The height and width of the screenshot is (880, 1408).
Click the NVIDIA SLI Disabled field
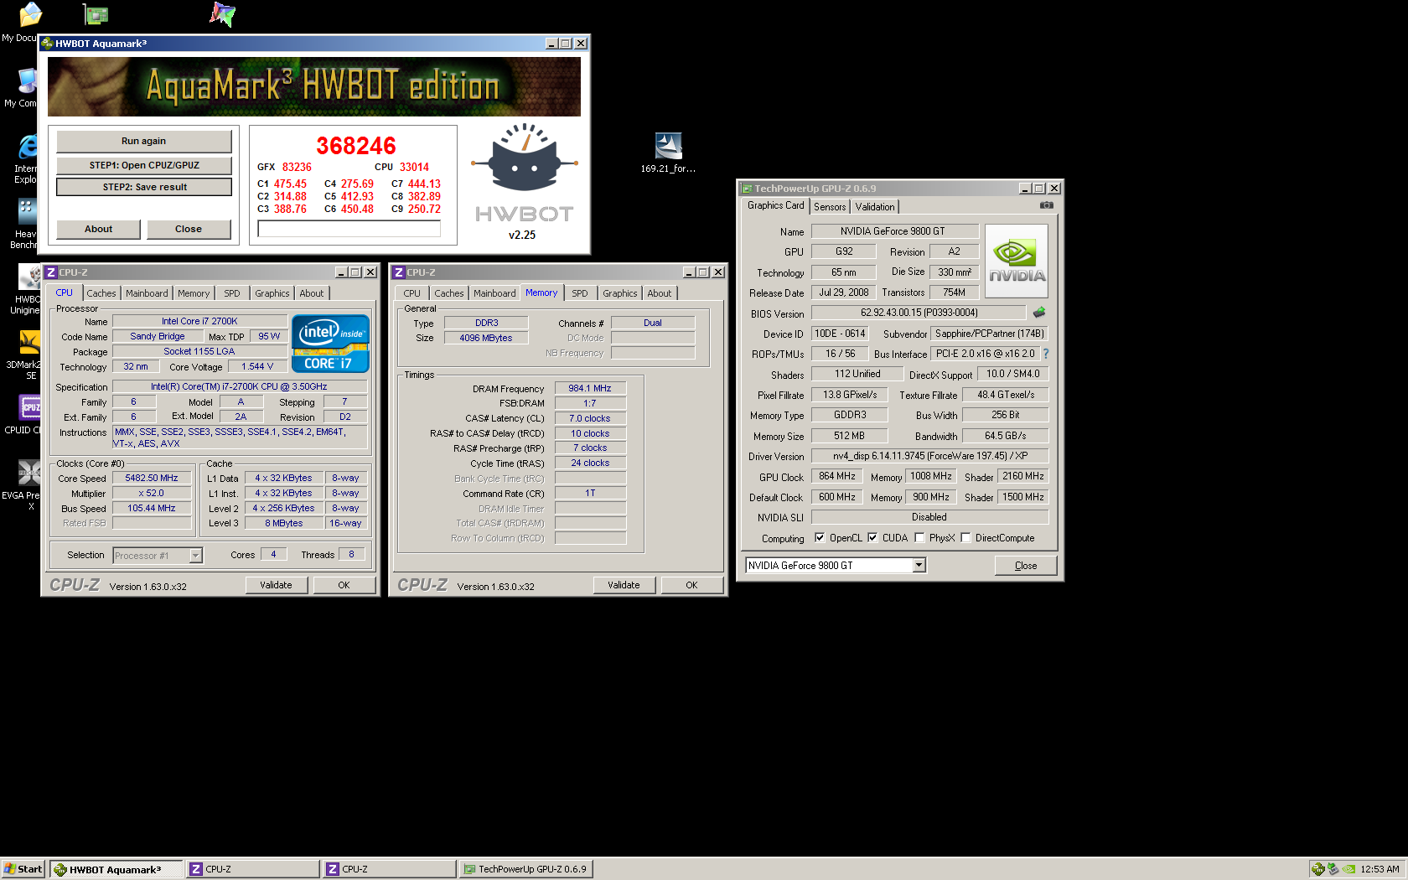pyautogui.click(x=929, y=517)
